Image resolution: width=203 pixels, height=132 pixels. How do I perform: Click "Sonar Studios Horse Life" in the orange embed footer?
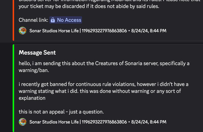(54, 31)
